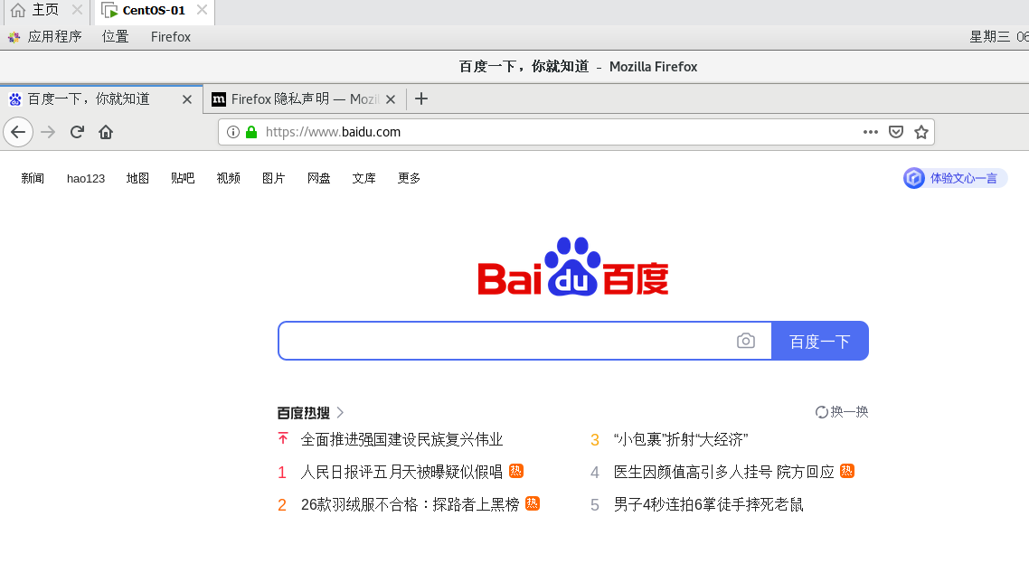Click the clock showing 星期三
This screenshot has width=1029, height=582.
click(999, 37)
